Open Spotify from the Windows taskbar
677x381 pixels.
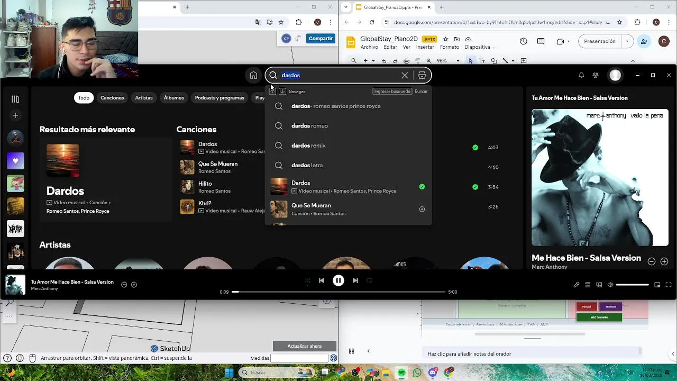click(x=401, y=373)
